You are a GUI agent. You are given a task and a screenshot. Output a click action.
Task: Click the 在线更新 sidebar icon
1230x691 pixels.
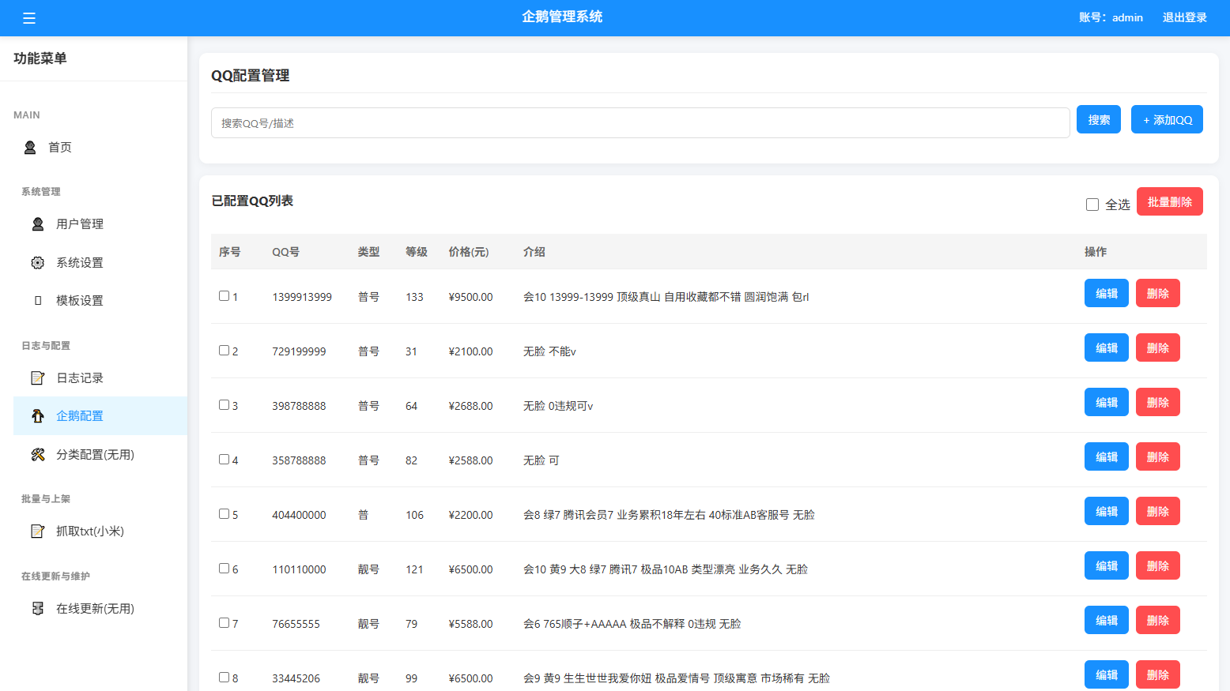pos(38,609)
